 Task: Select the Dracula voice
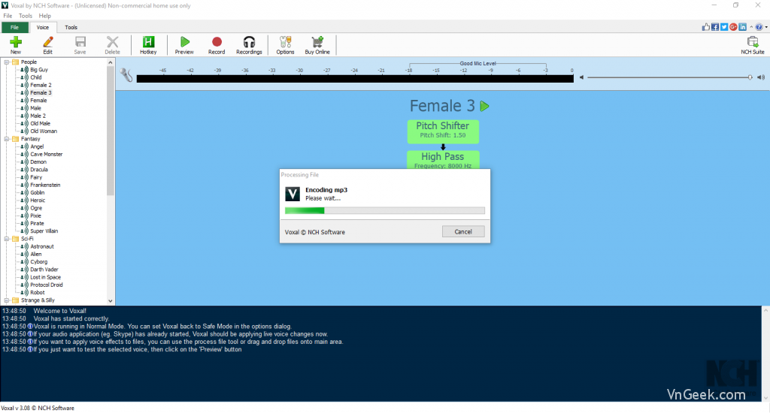[x=39, y=170]
